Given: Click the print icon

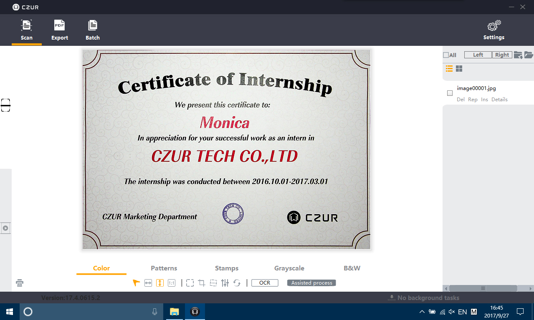Looking at the screenshot, I should pyautogui.click(x=20, y=283).
